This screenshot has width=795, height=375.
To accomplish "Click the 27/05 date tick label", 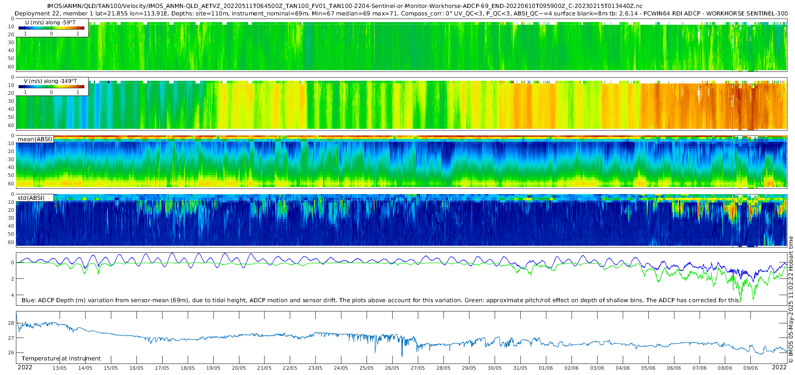I will tap(418, 368).
